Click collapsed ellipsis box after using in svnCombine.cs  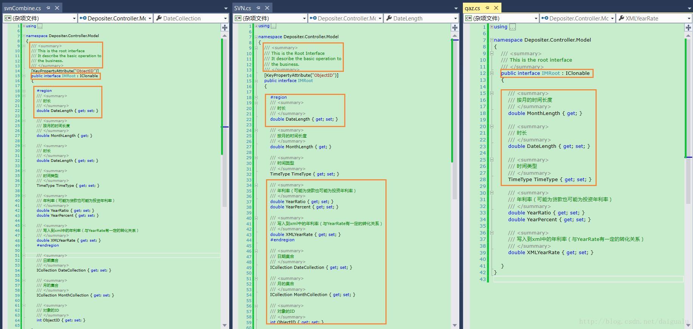40,26
